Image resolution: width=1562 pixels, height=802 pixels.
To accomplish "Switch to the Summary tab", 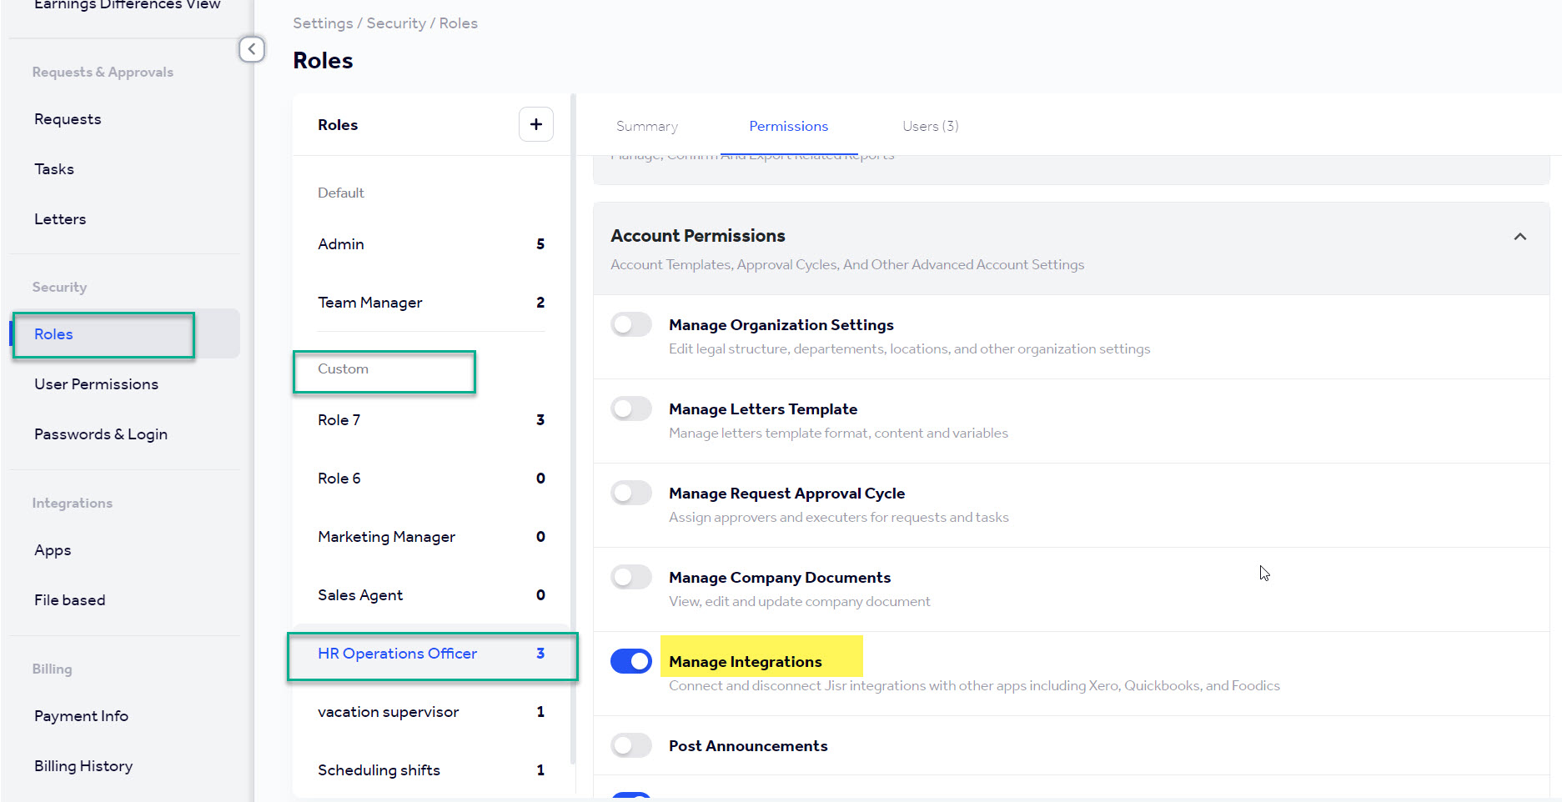I will (x=646, y=126).
